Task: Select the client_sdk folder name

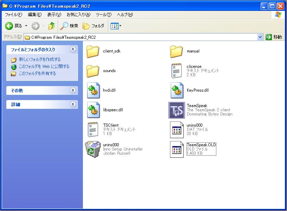Action: tap(112, 51)
